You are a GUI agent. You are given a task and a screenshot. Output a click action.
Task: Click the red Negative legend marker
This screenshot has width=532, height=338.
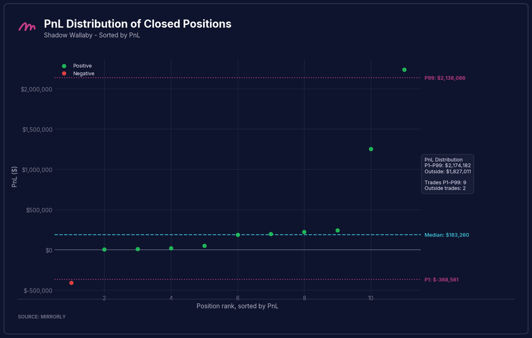[x=64, y=74]
